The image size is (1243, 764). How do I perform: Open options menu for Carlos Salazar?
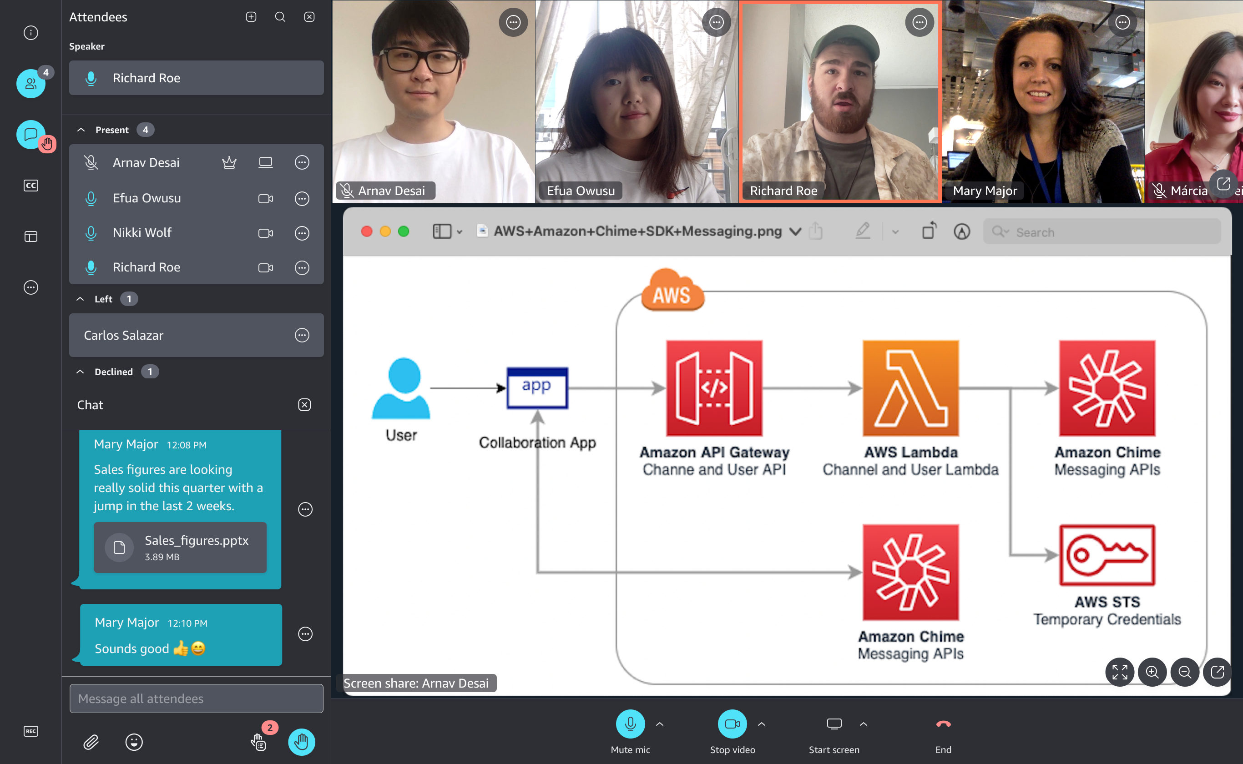pos(303,336)
